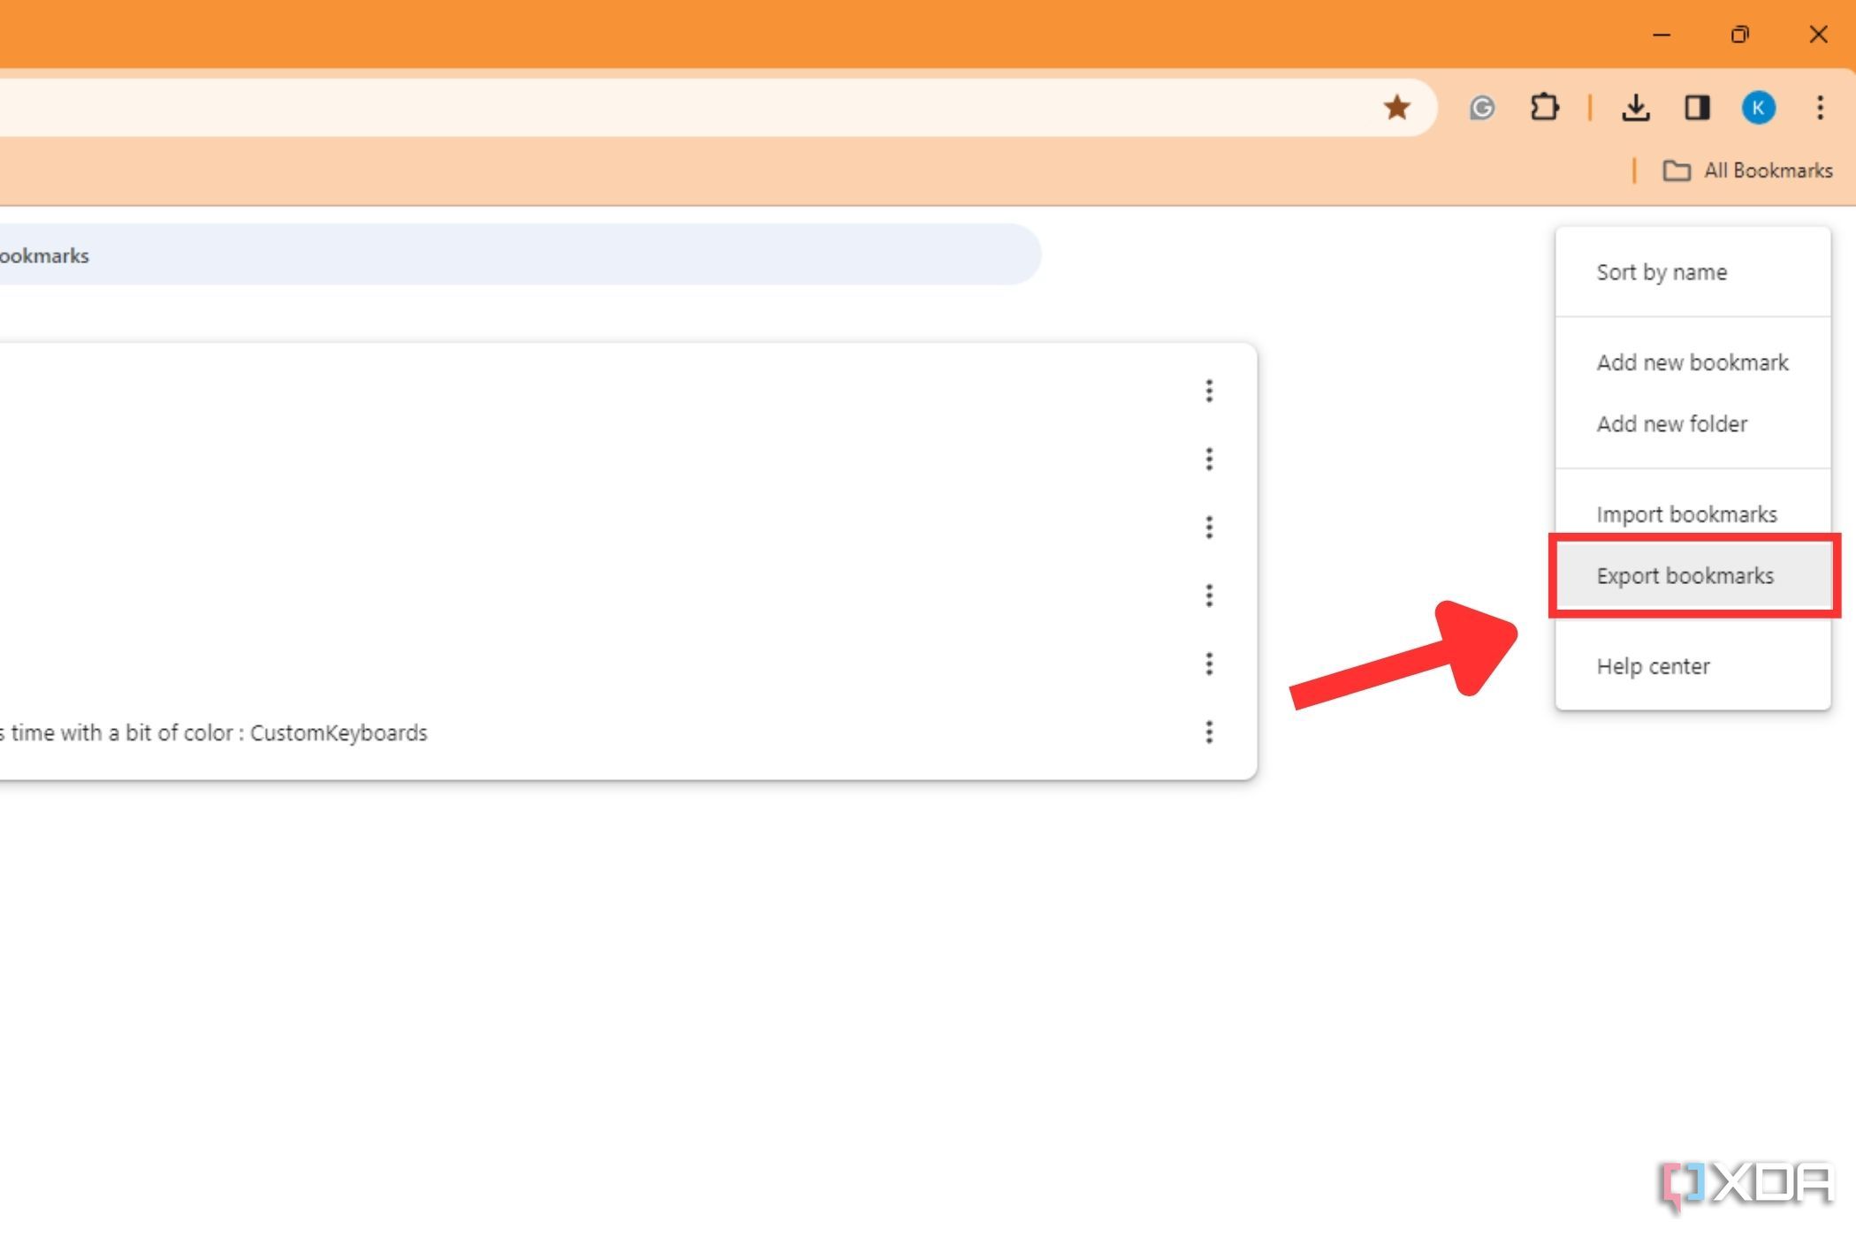Viewport: 1856px width, 1237px height.
Task: Click the first bookmark three-dot menu
Action: 1208,388
